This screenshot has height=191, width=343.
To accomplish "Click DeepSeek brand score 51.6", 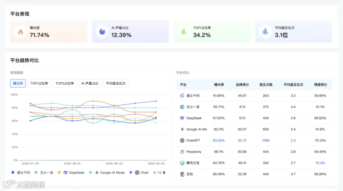I will (242, 118).
